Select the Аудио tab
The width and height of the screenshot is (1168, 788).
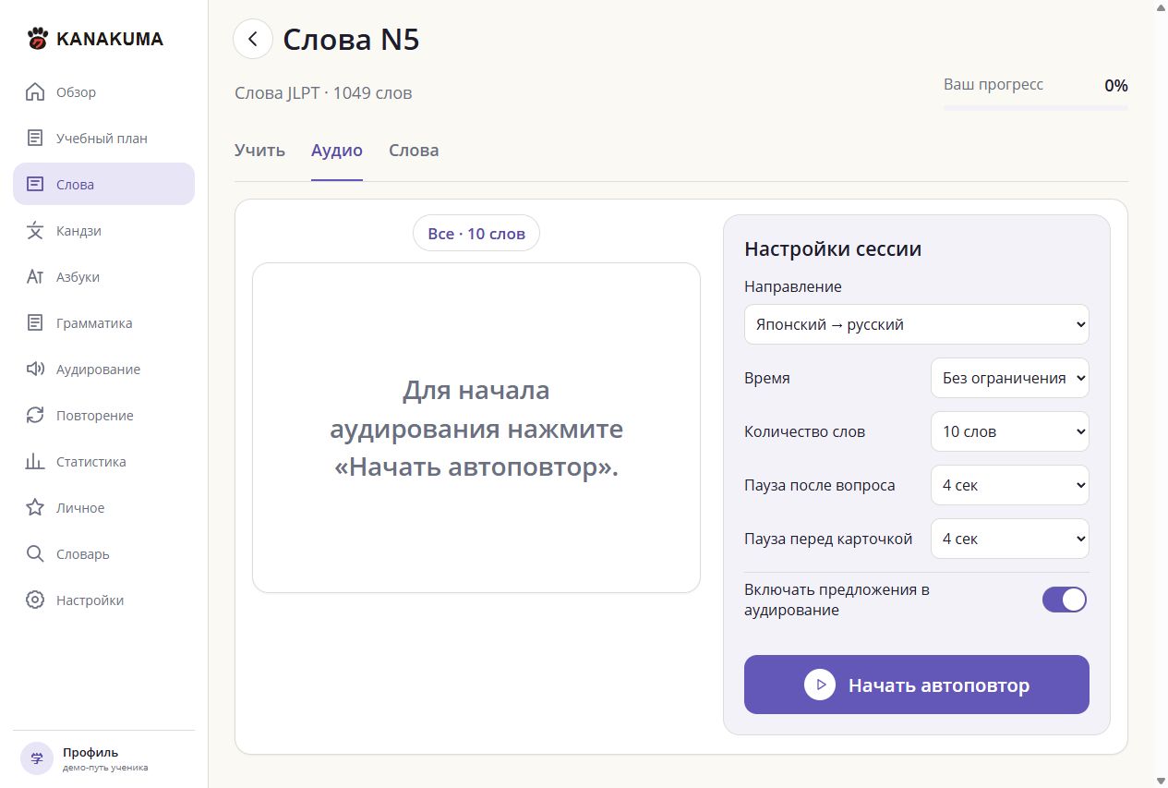(x=337, y=151)
